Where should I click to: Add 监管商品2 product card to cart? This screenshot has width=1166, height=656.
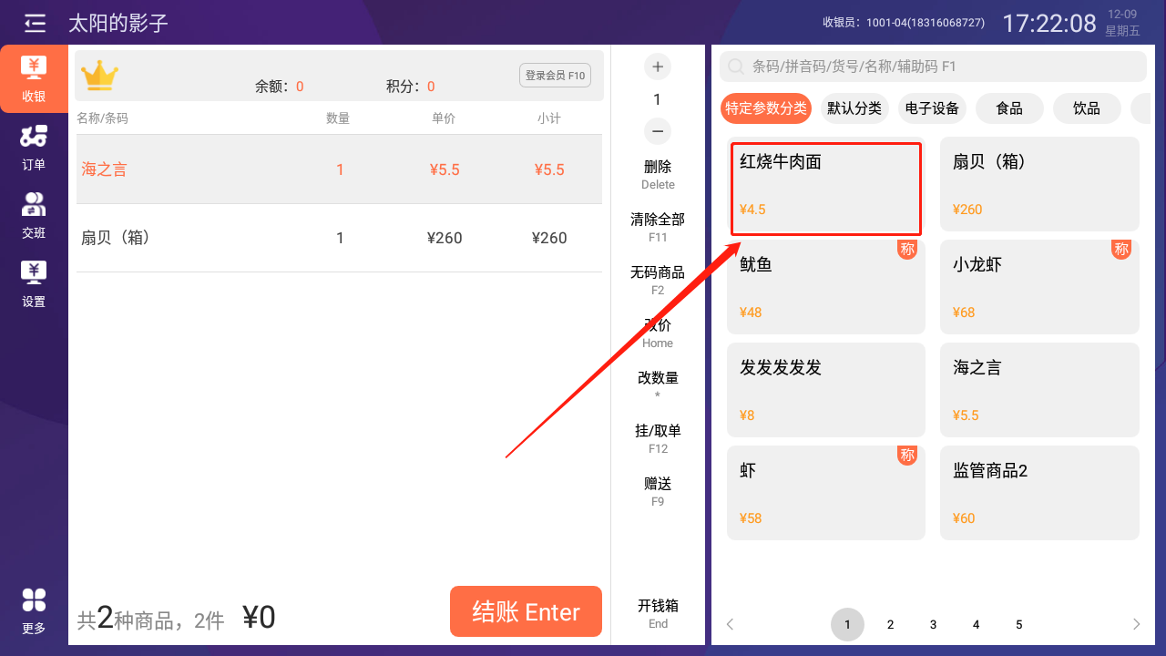(x=1039, y=493)
